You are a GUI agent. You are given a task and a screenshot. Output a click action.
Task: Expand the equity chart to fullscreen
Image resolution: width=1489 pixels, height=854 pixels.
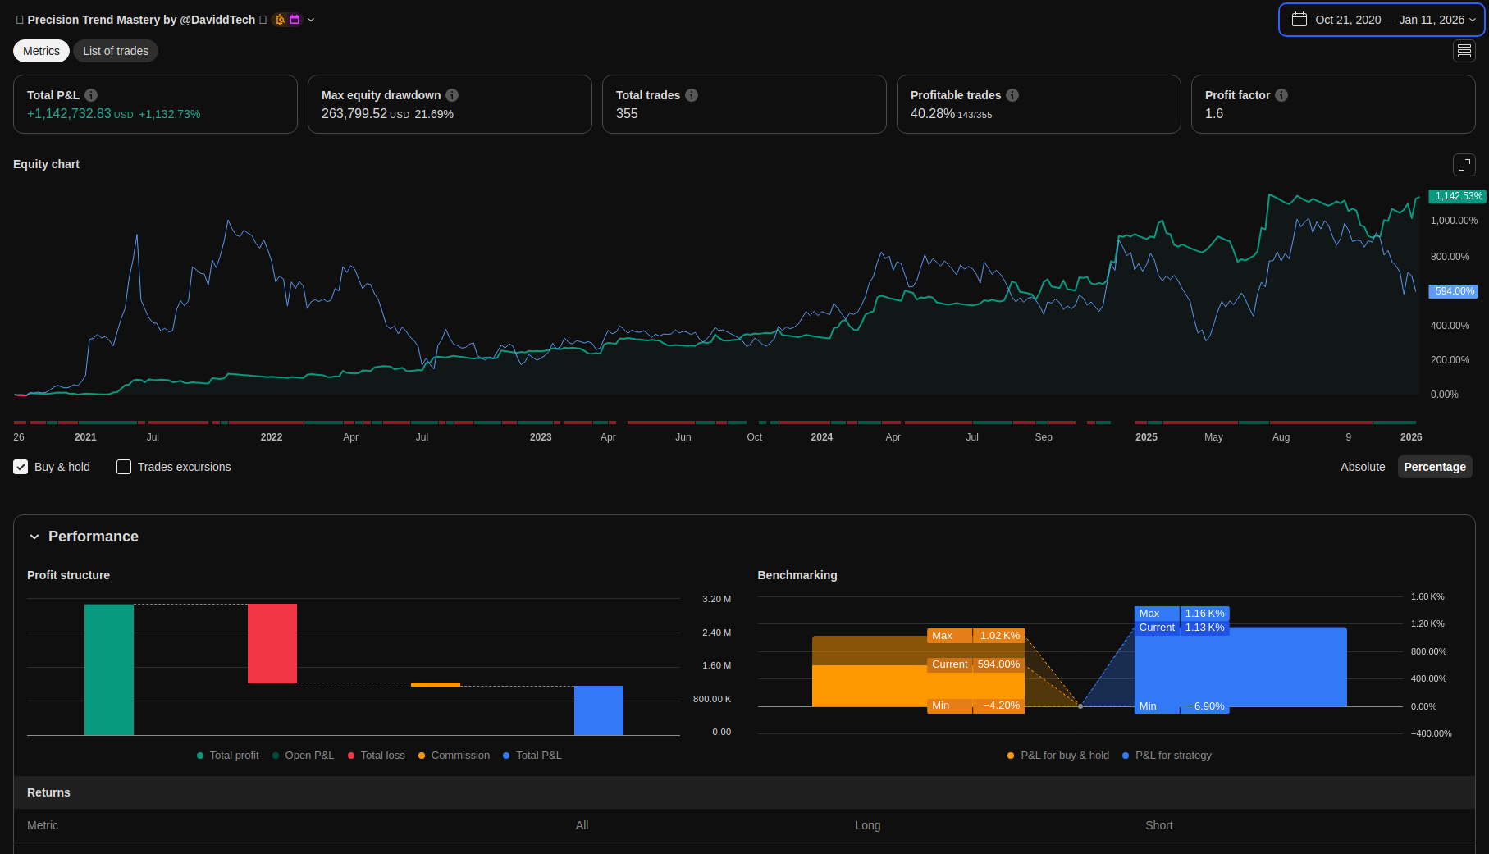1464,165
